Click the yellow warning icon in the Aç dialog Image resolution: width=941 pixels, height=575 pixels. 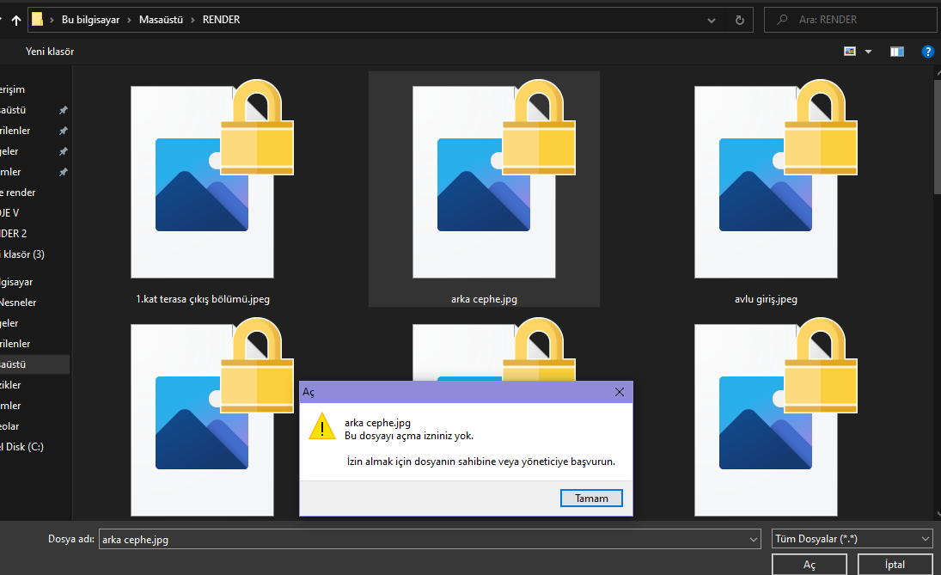click(x=322, y=426)
